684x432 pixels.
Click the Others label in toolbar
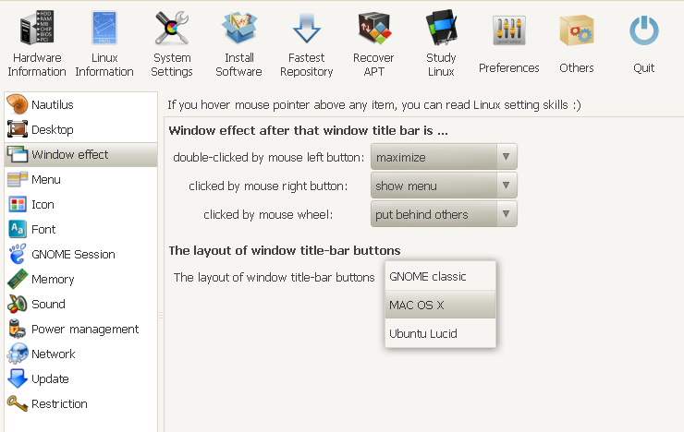click(x=577, y=68)
